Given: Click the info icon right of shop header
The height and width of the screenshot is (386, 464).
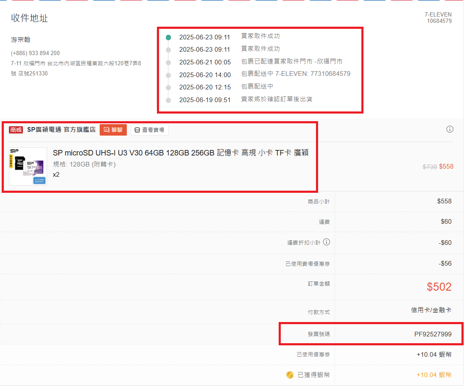Looking at the screenshot, I should [x=450, y=129].
